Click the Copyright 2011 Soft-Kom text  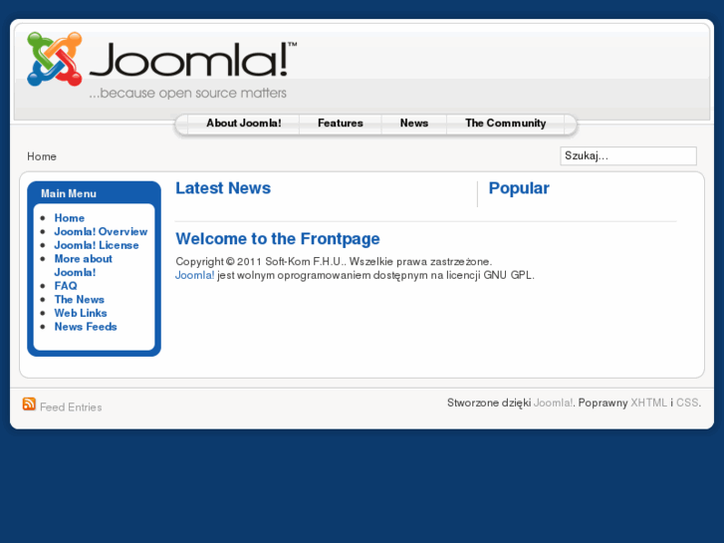[334, 262]
